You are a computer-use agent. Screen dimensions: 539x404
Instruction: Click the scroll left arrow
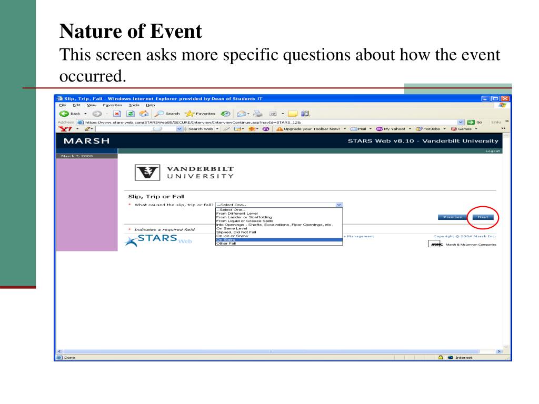(59, 351)
